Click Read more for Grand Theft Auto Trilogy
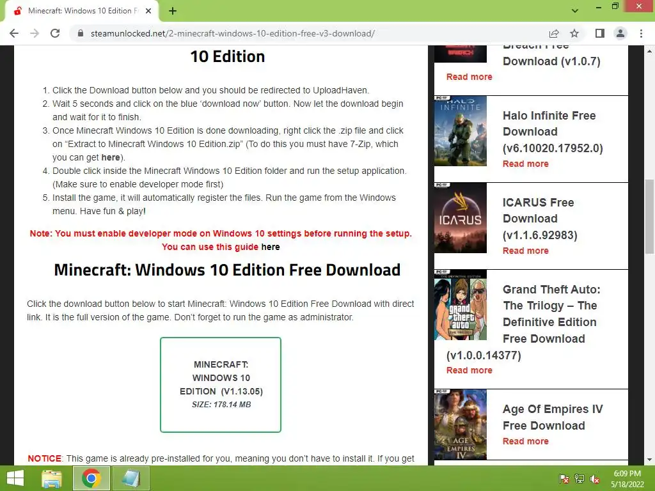This screenshot has height=491, width=655. (469, 370)
